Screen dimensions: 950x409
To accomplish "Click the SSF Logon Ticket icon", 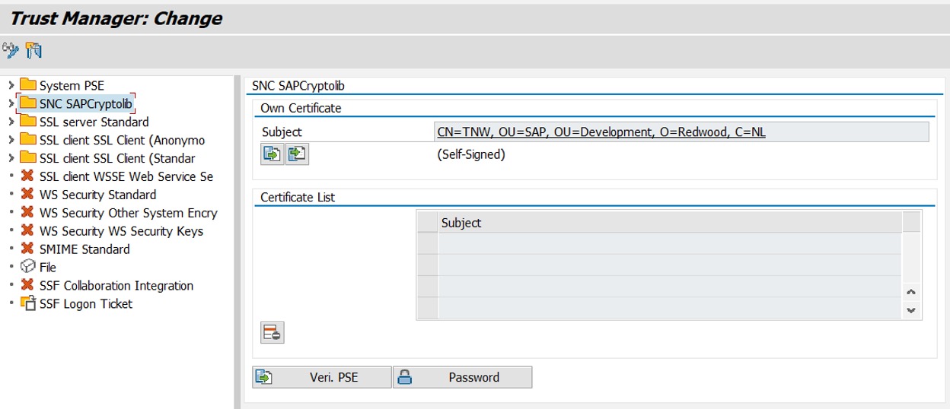I will pos(27,303).
